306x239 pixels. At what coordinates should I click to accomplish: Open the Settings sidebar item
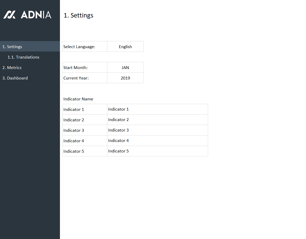[x=12, y=47]
